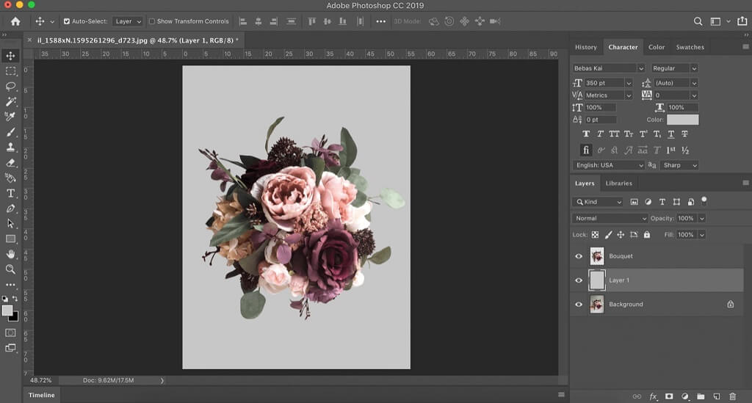
Task: Select the Move tool
Action: click(10, 56)
